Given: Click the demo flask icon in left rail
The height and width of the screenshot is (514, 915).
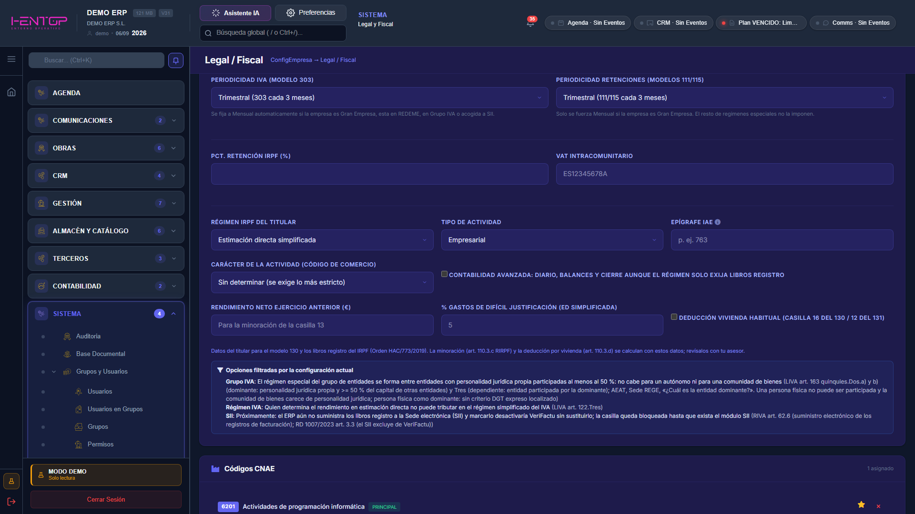Looking at the screenshot, I should pyautogui.click(x=11, y=481).
